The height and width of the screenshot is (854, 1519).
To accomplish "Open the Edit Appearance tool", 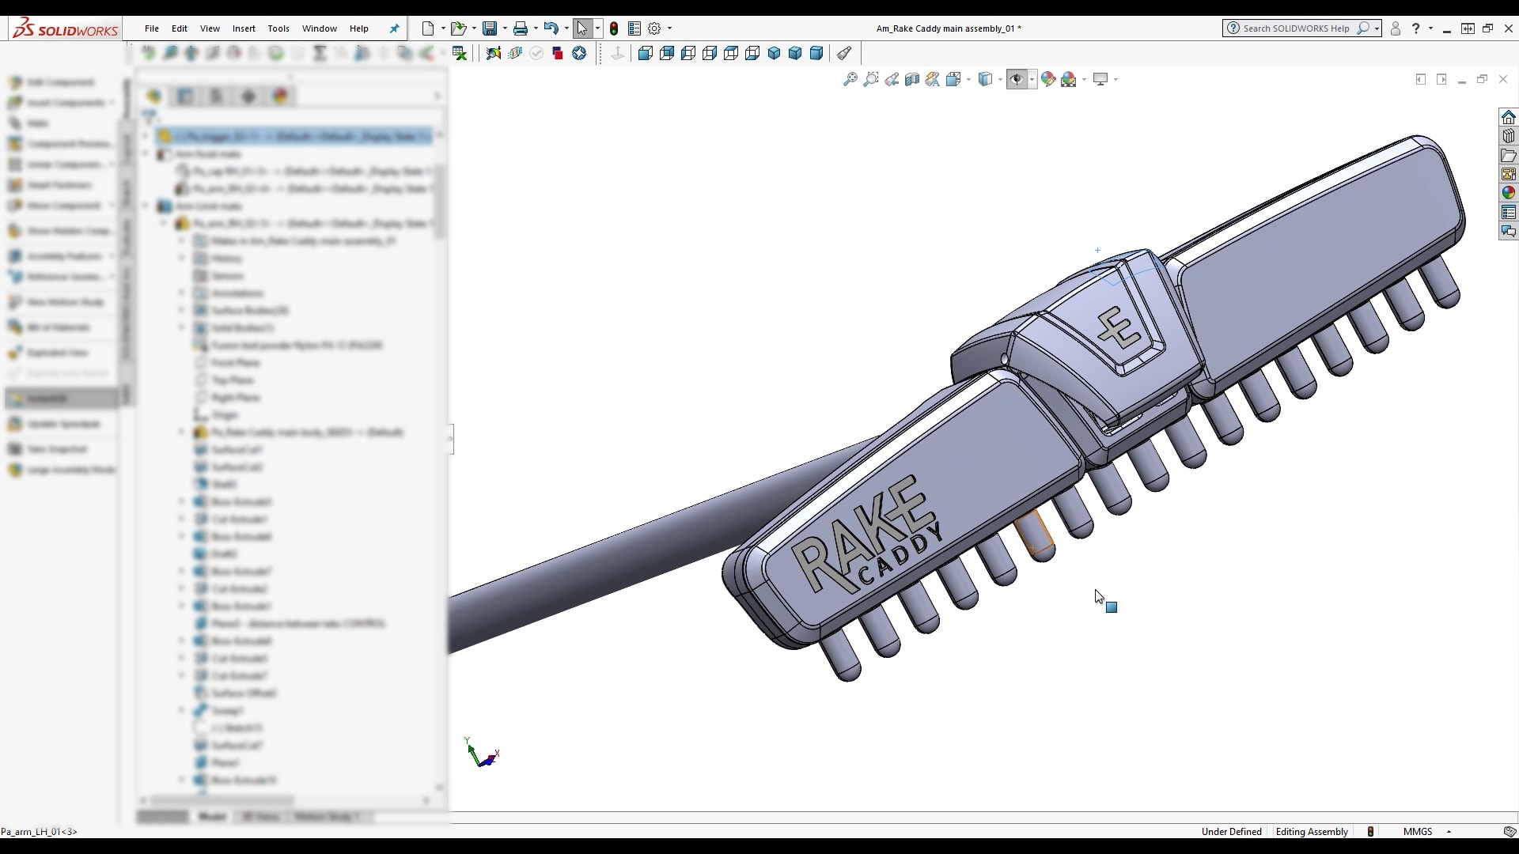I will point(1048,78).
